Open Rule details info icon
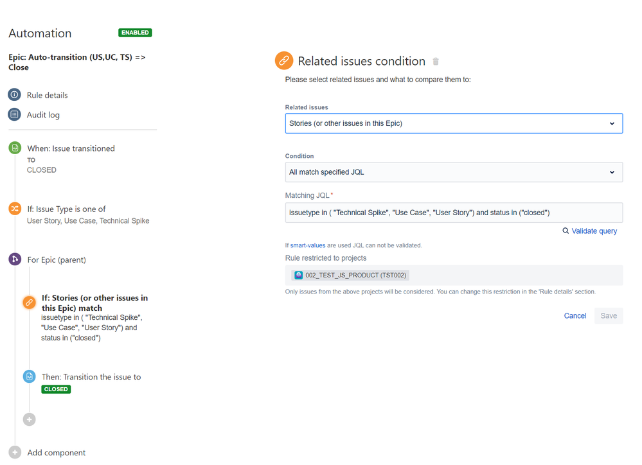The height and width of the screenshot is (465, 642). (14, 94)
